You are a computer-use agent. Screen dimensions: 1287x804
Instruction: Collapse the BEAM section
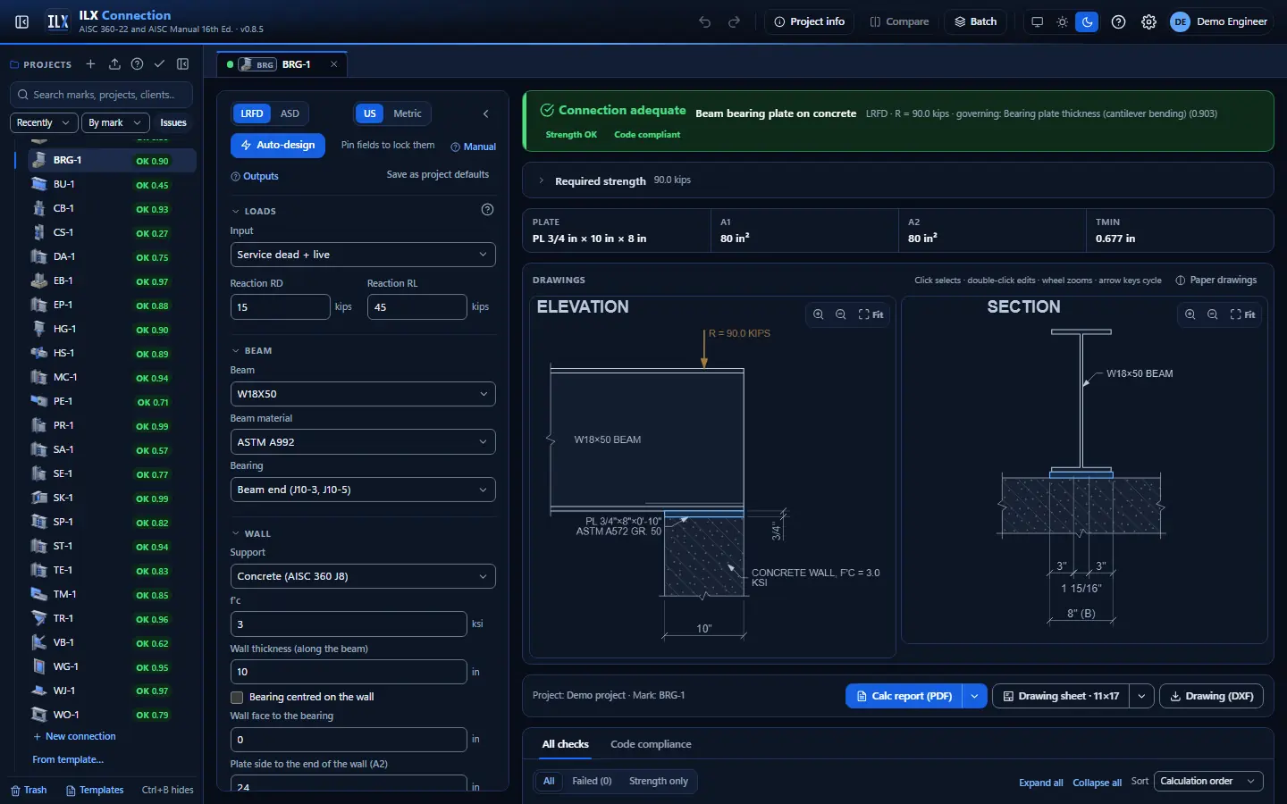pyautogui.click(x=252, y=351)
